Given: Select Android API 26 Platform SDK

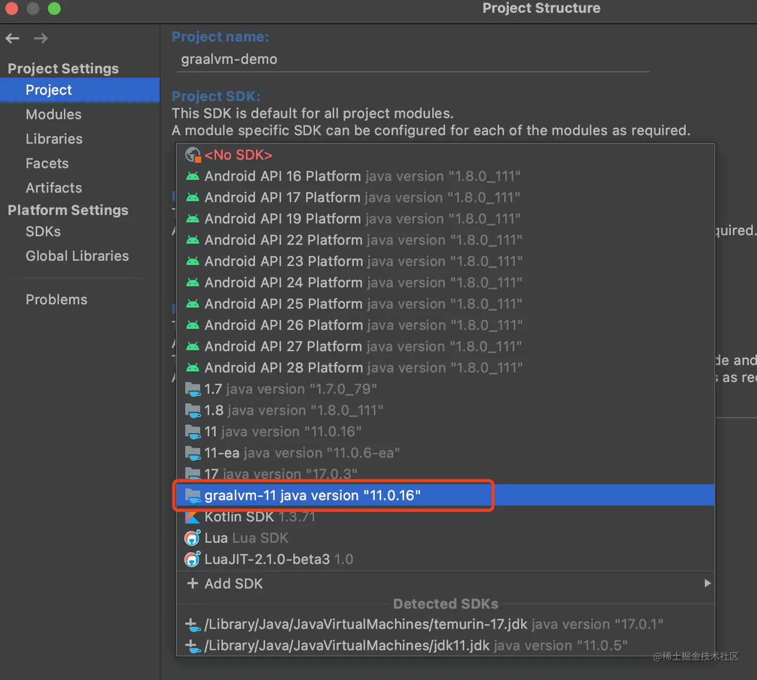Looking at the screenshot, I should click(x=446, y=325).
